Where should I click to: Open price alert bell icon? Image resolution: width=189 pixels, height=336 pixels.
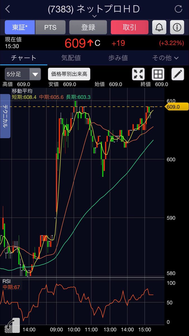coord(159,27)
